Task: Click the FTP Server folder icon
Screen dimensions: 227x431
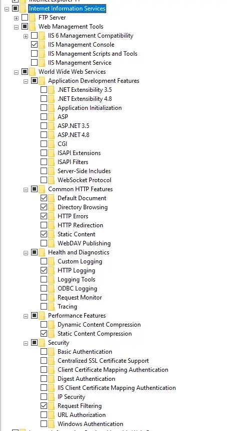Action: click(33, 18)
